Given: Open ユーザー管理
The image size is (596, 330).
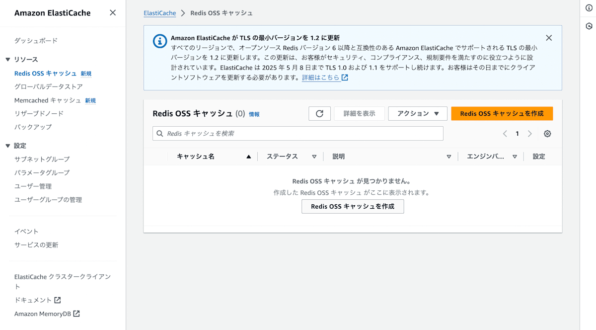Looking at the screenshot, I should [33, 186].
